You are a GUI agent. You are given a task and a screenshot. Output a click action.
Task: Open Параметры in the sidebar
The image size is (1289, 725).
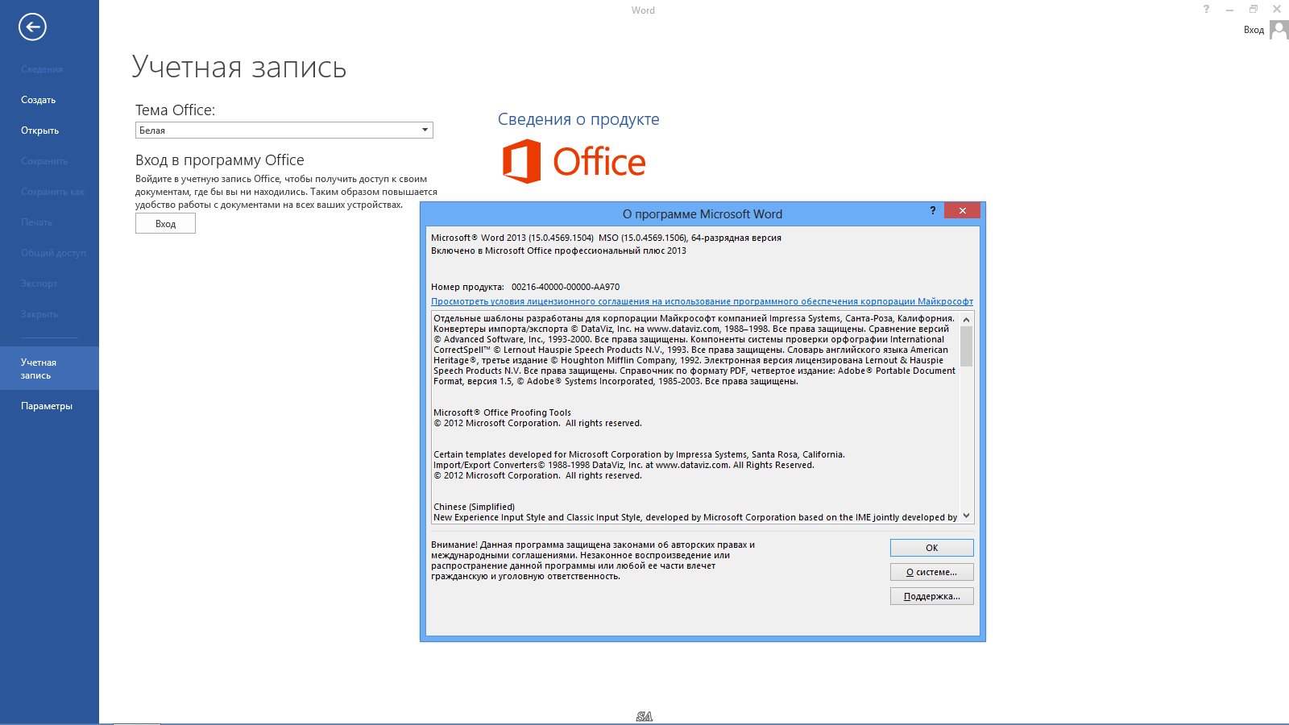[x=47, y=406]
